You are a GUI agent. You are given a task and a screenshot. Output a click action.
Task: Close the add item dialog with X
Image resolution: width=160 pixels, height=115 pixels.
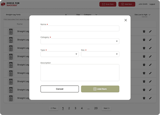tap(125, 20)
